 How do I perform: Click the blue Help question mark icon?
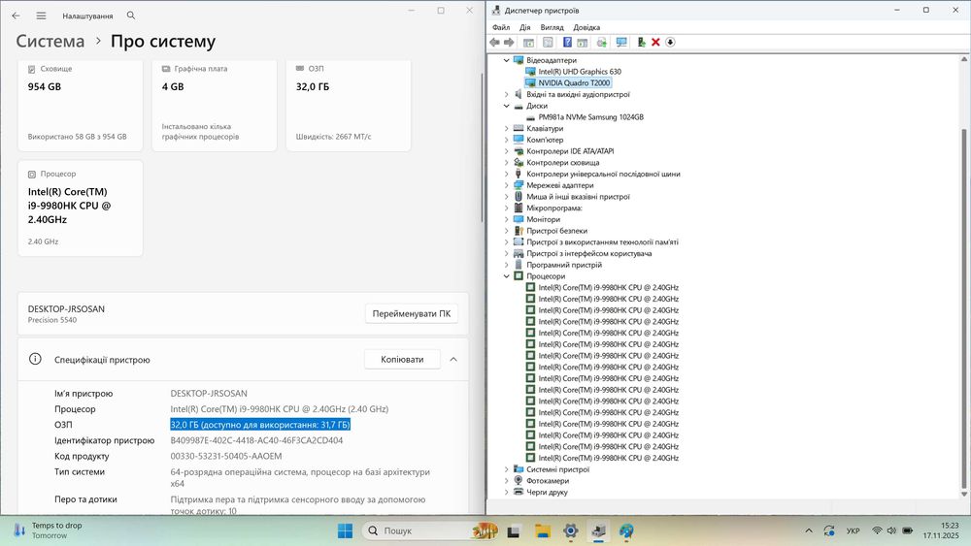click(567, 42)
